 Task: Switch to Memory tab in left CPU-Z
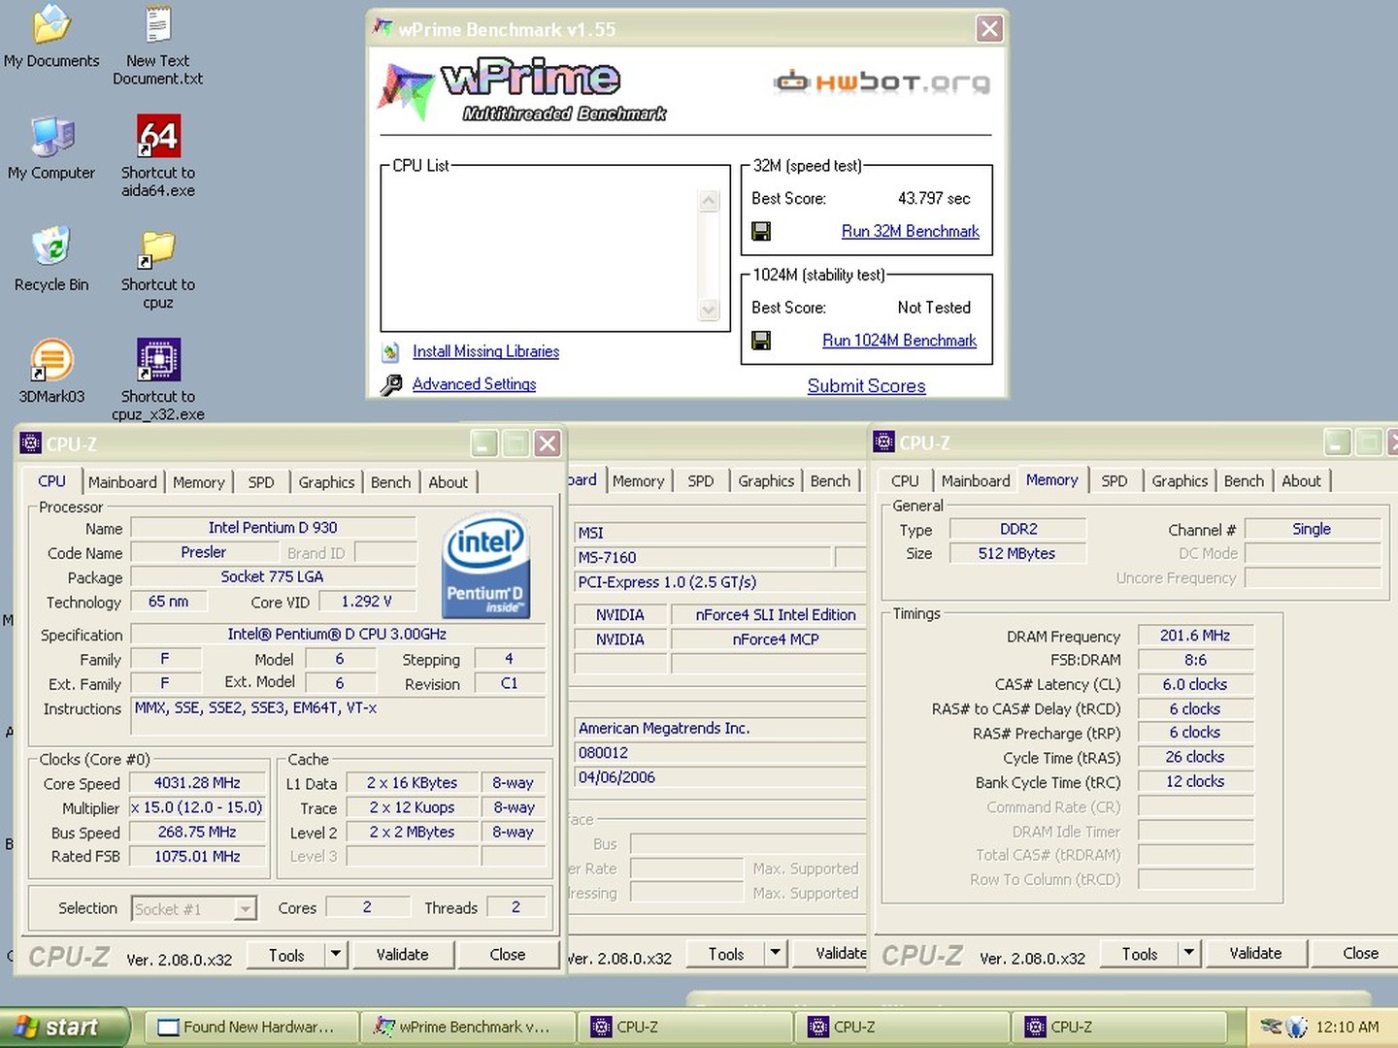198,482
